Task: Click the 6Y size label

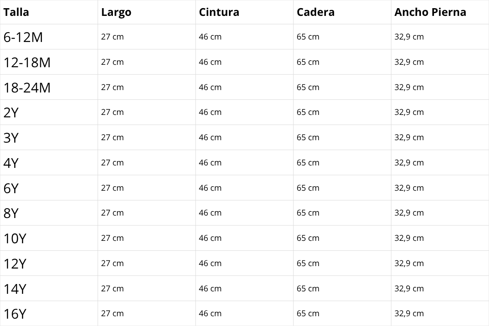Action: (x=11, y=188)
